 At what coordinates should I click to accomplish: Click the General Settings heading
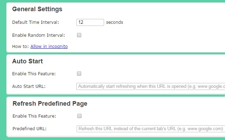37,9
